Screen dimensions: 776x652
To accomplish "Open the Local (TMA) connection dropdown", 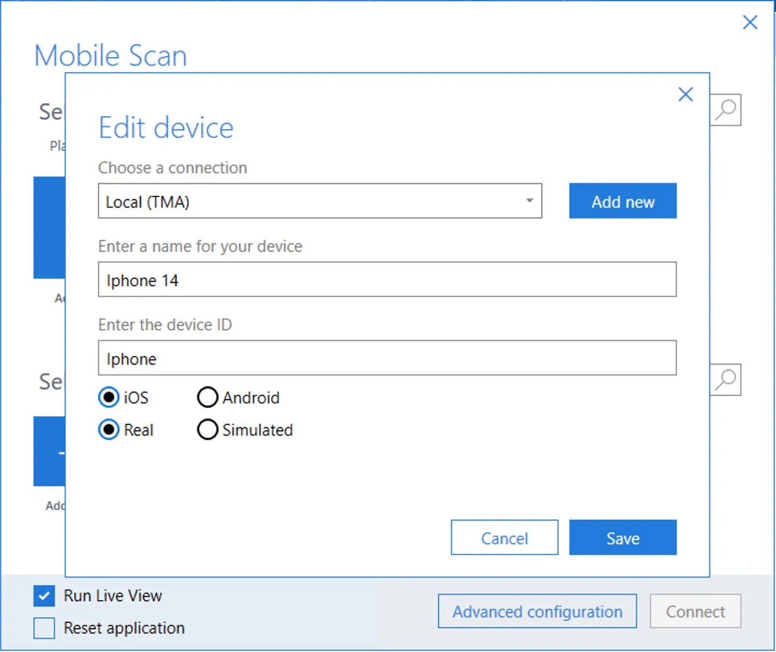I will click(320, 201).
